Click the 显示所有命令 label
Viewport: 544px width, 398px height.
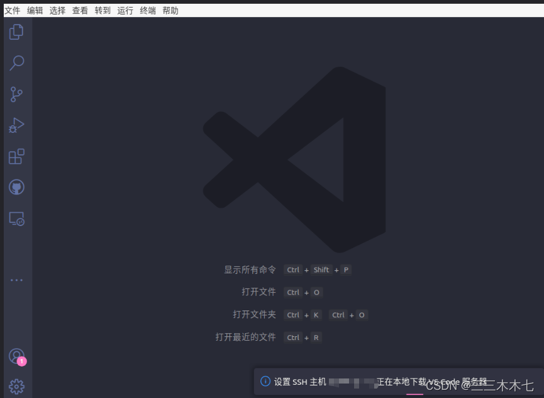pos(250,270)
